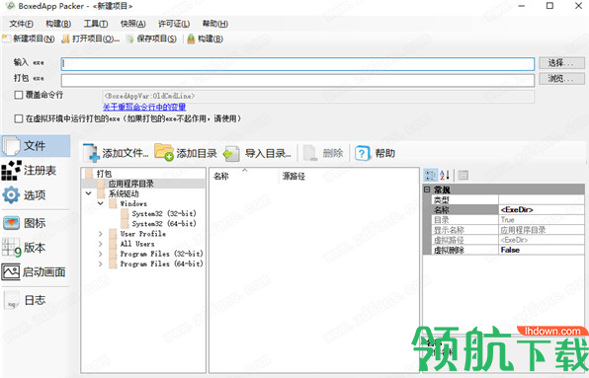
Task: Click the 构建 toolbar icon
Action: (191, 39)
